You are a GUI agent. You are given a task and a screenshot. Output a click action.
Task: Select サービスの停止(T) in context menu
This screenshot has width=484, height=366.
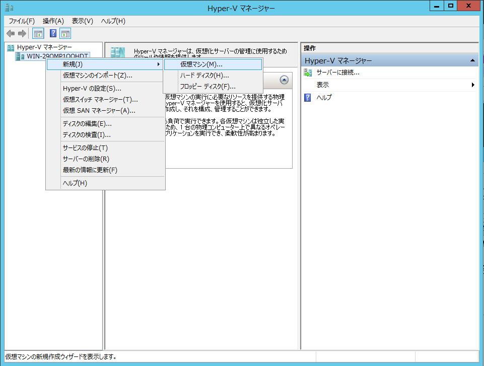pos(105,148)
